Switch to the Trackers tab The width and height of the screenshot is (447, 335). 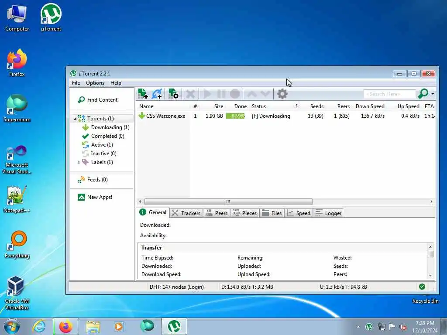[x=186, y=213]
